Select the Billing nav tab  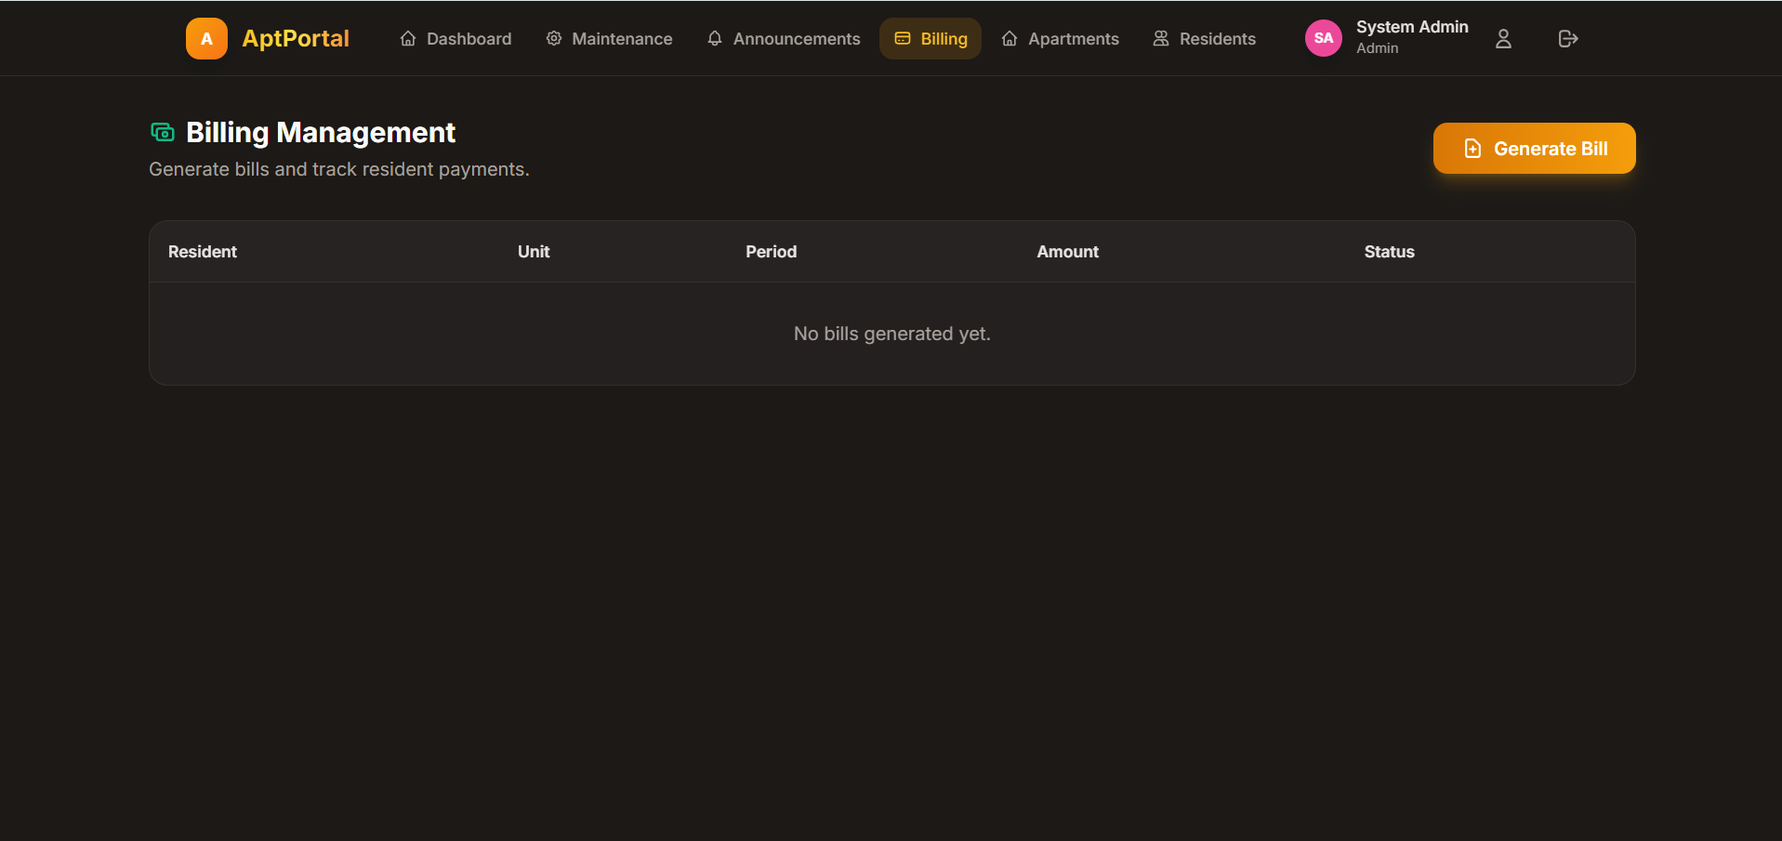point(931,38)
